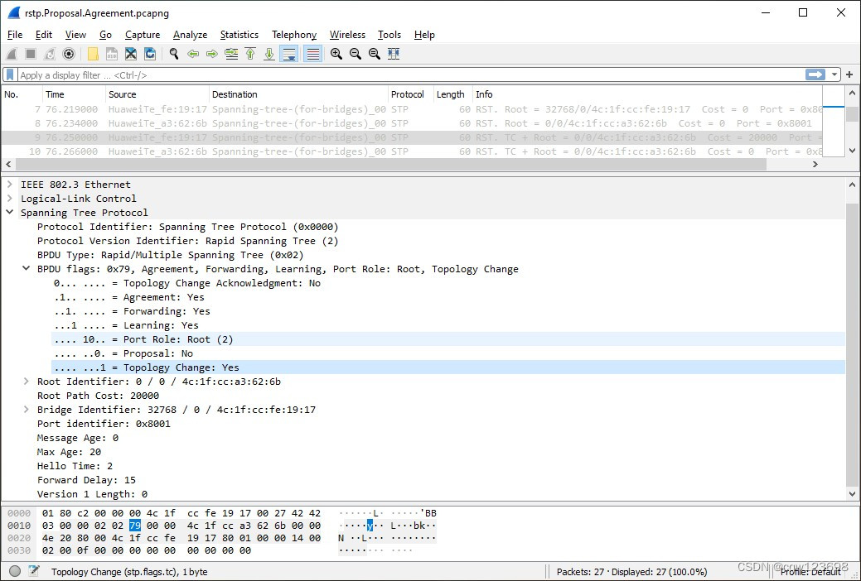Click the Profile: Default status entry
861x581 pixels.
[x=810, y=572]
